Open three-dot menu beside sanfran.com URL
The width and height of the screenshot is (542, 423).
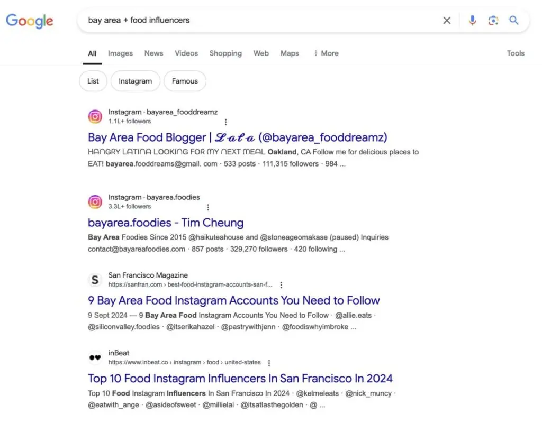[281, 285]
